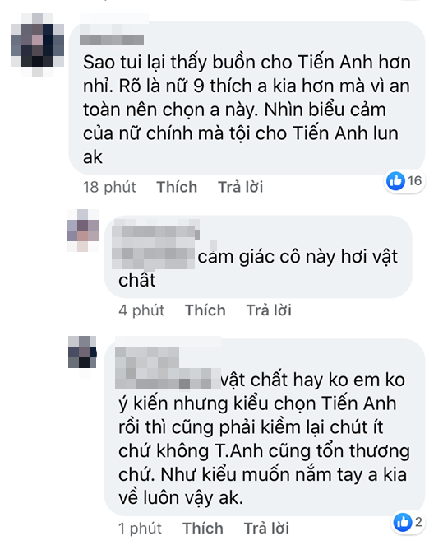Click Trả lời under the 18 phút comment
This screenshot has width=443, height=550.
(240, 187)
